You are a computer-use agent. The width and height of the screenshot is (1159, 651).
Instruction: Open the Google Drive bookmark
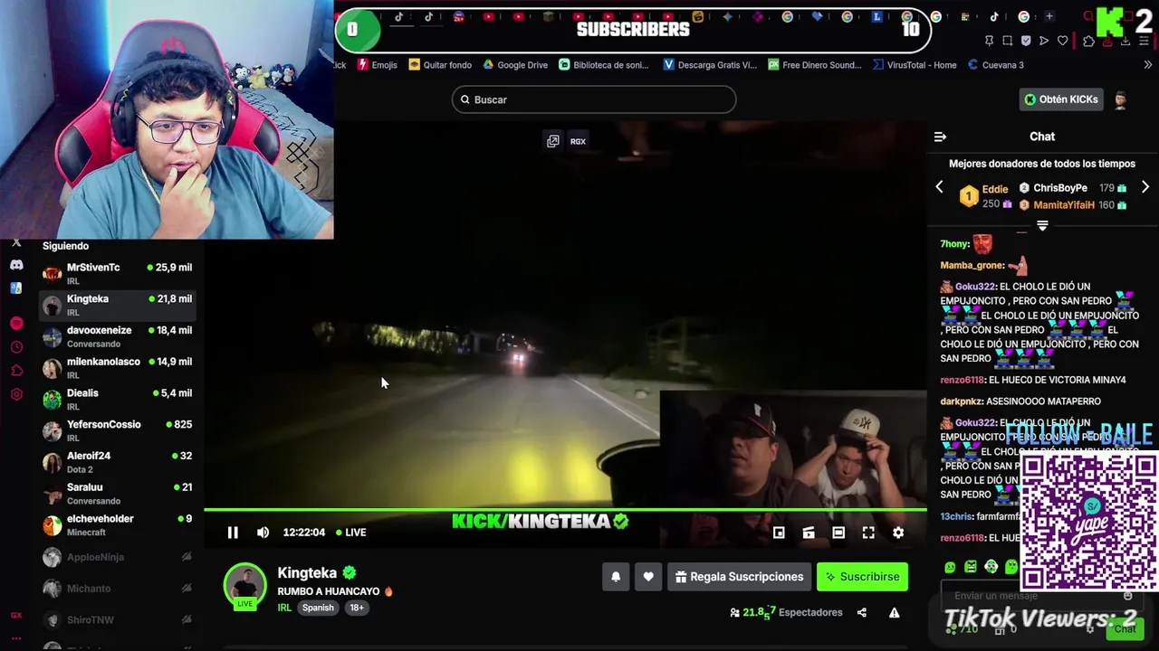(515, 65)
